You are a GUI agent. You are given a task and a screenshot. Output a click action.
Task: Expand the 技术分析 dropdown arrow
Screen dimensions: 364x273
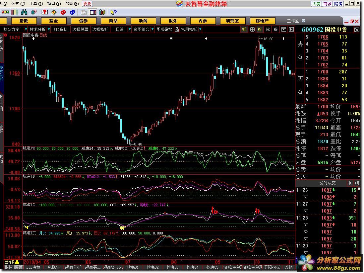(x=49, y=29)
